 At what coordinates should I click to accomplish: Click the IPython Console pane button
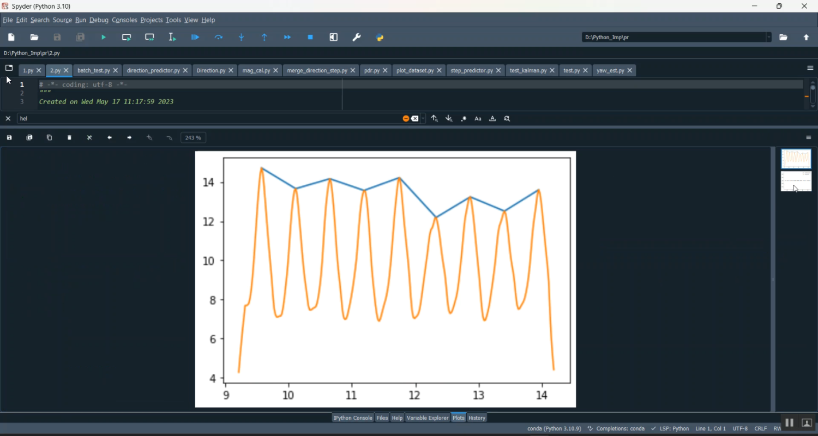click(x=353, y=418)
